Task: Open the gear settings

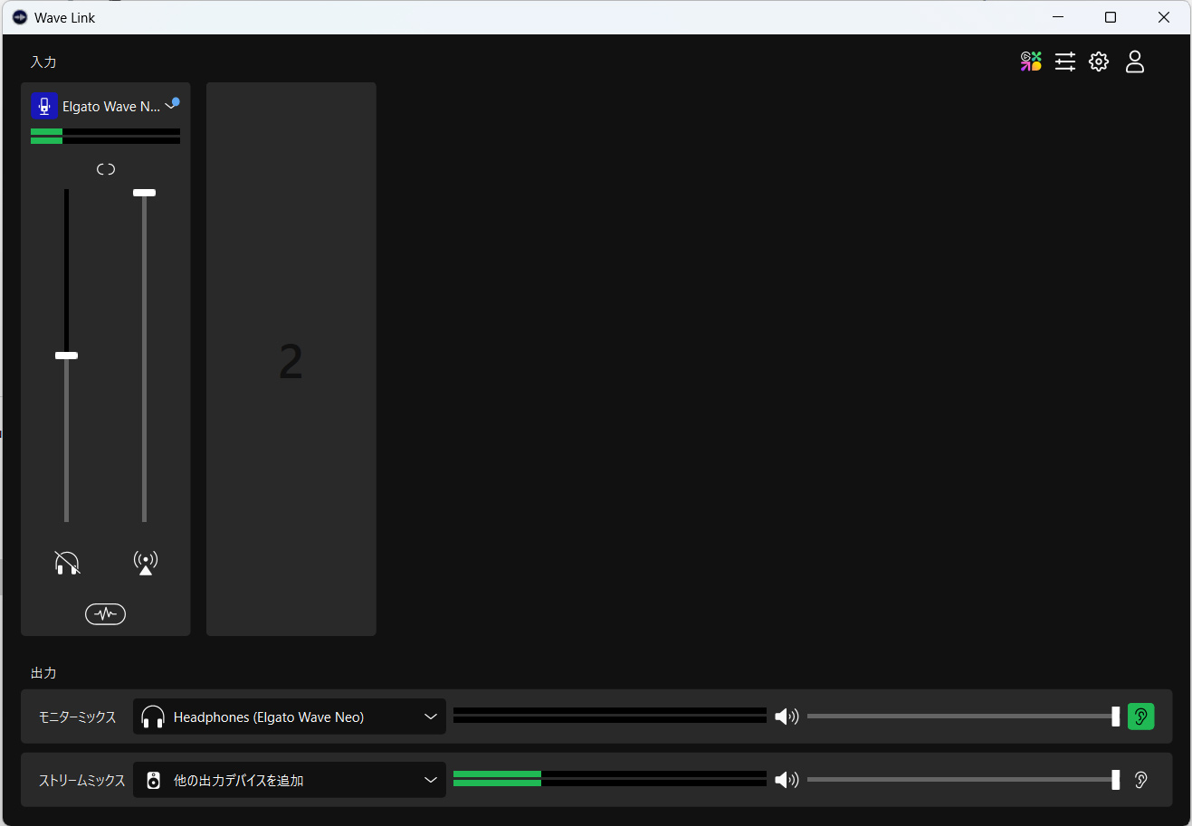Action: 1099,62
